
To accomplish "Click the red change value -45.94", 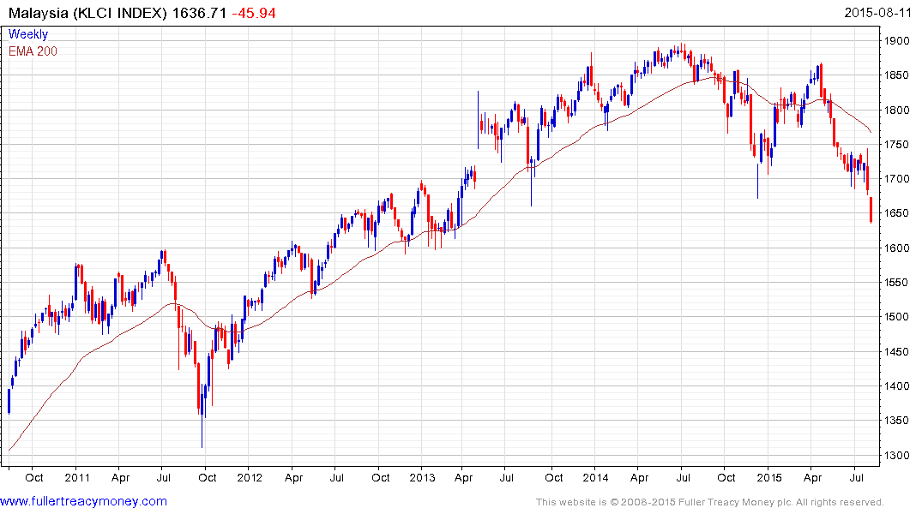I will 254,13.
